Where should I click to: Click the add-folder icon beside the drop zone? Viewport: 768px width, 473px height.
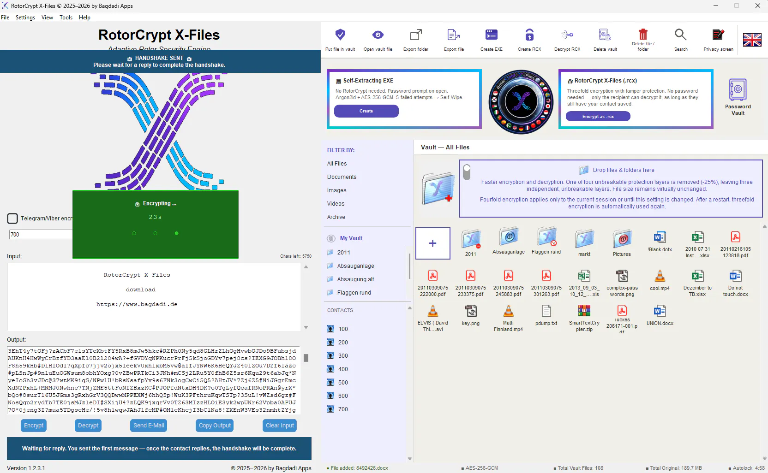tap(438, 188)
